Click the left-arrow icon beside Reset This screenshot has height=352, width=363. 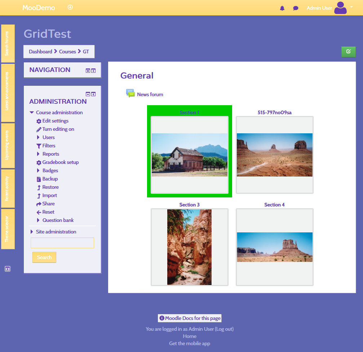[39, 212]
